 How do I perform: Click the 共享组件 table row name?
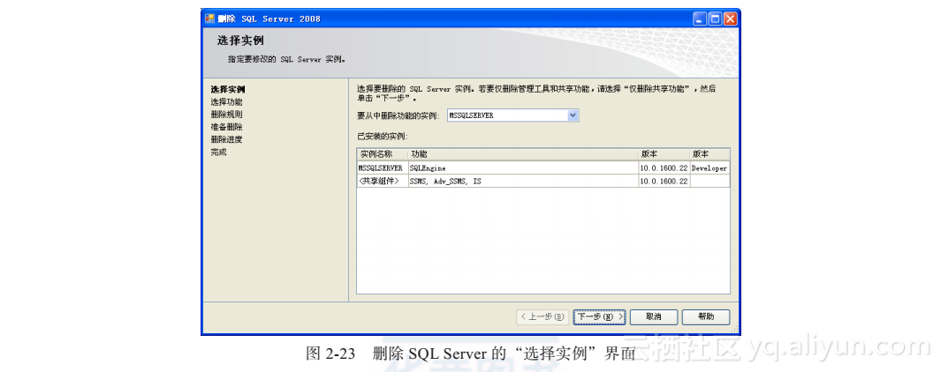click(382, 181)
